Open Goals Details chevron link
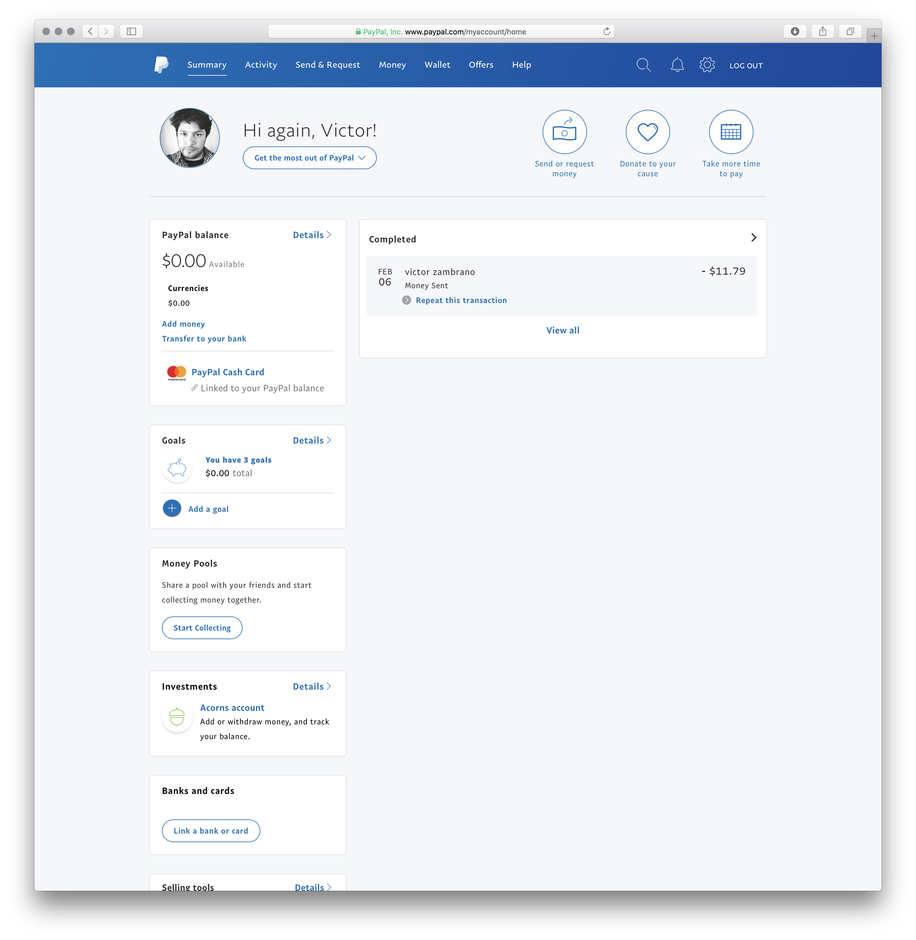 (x=312, y=440)
